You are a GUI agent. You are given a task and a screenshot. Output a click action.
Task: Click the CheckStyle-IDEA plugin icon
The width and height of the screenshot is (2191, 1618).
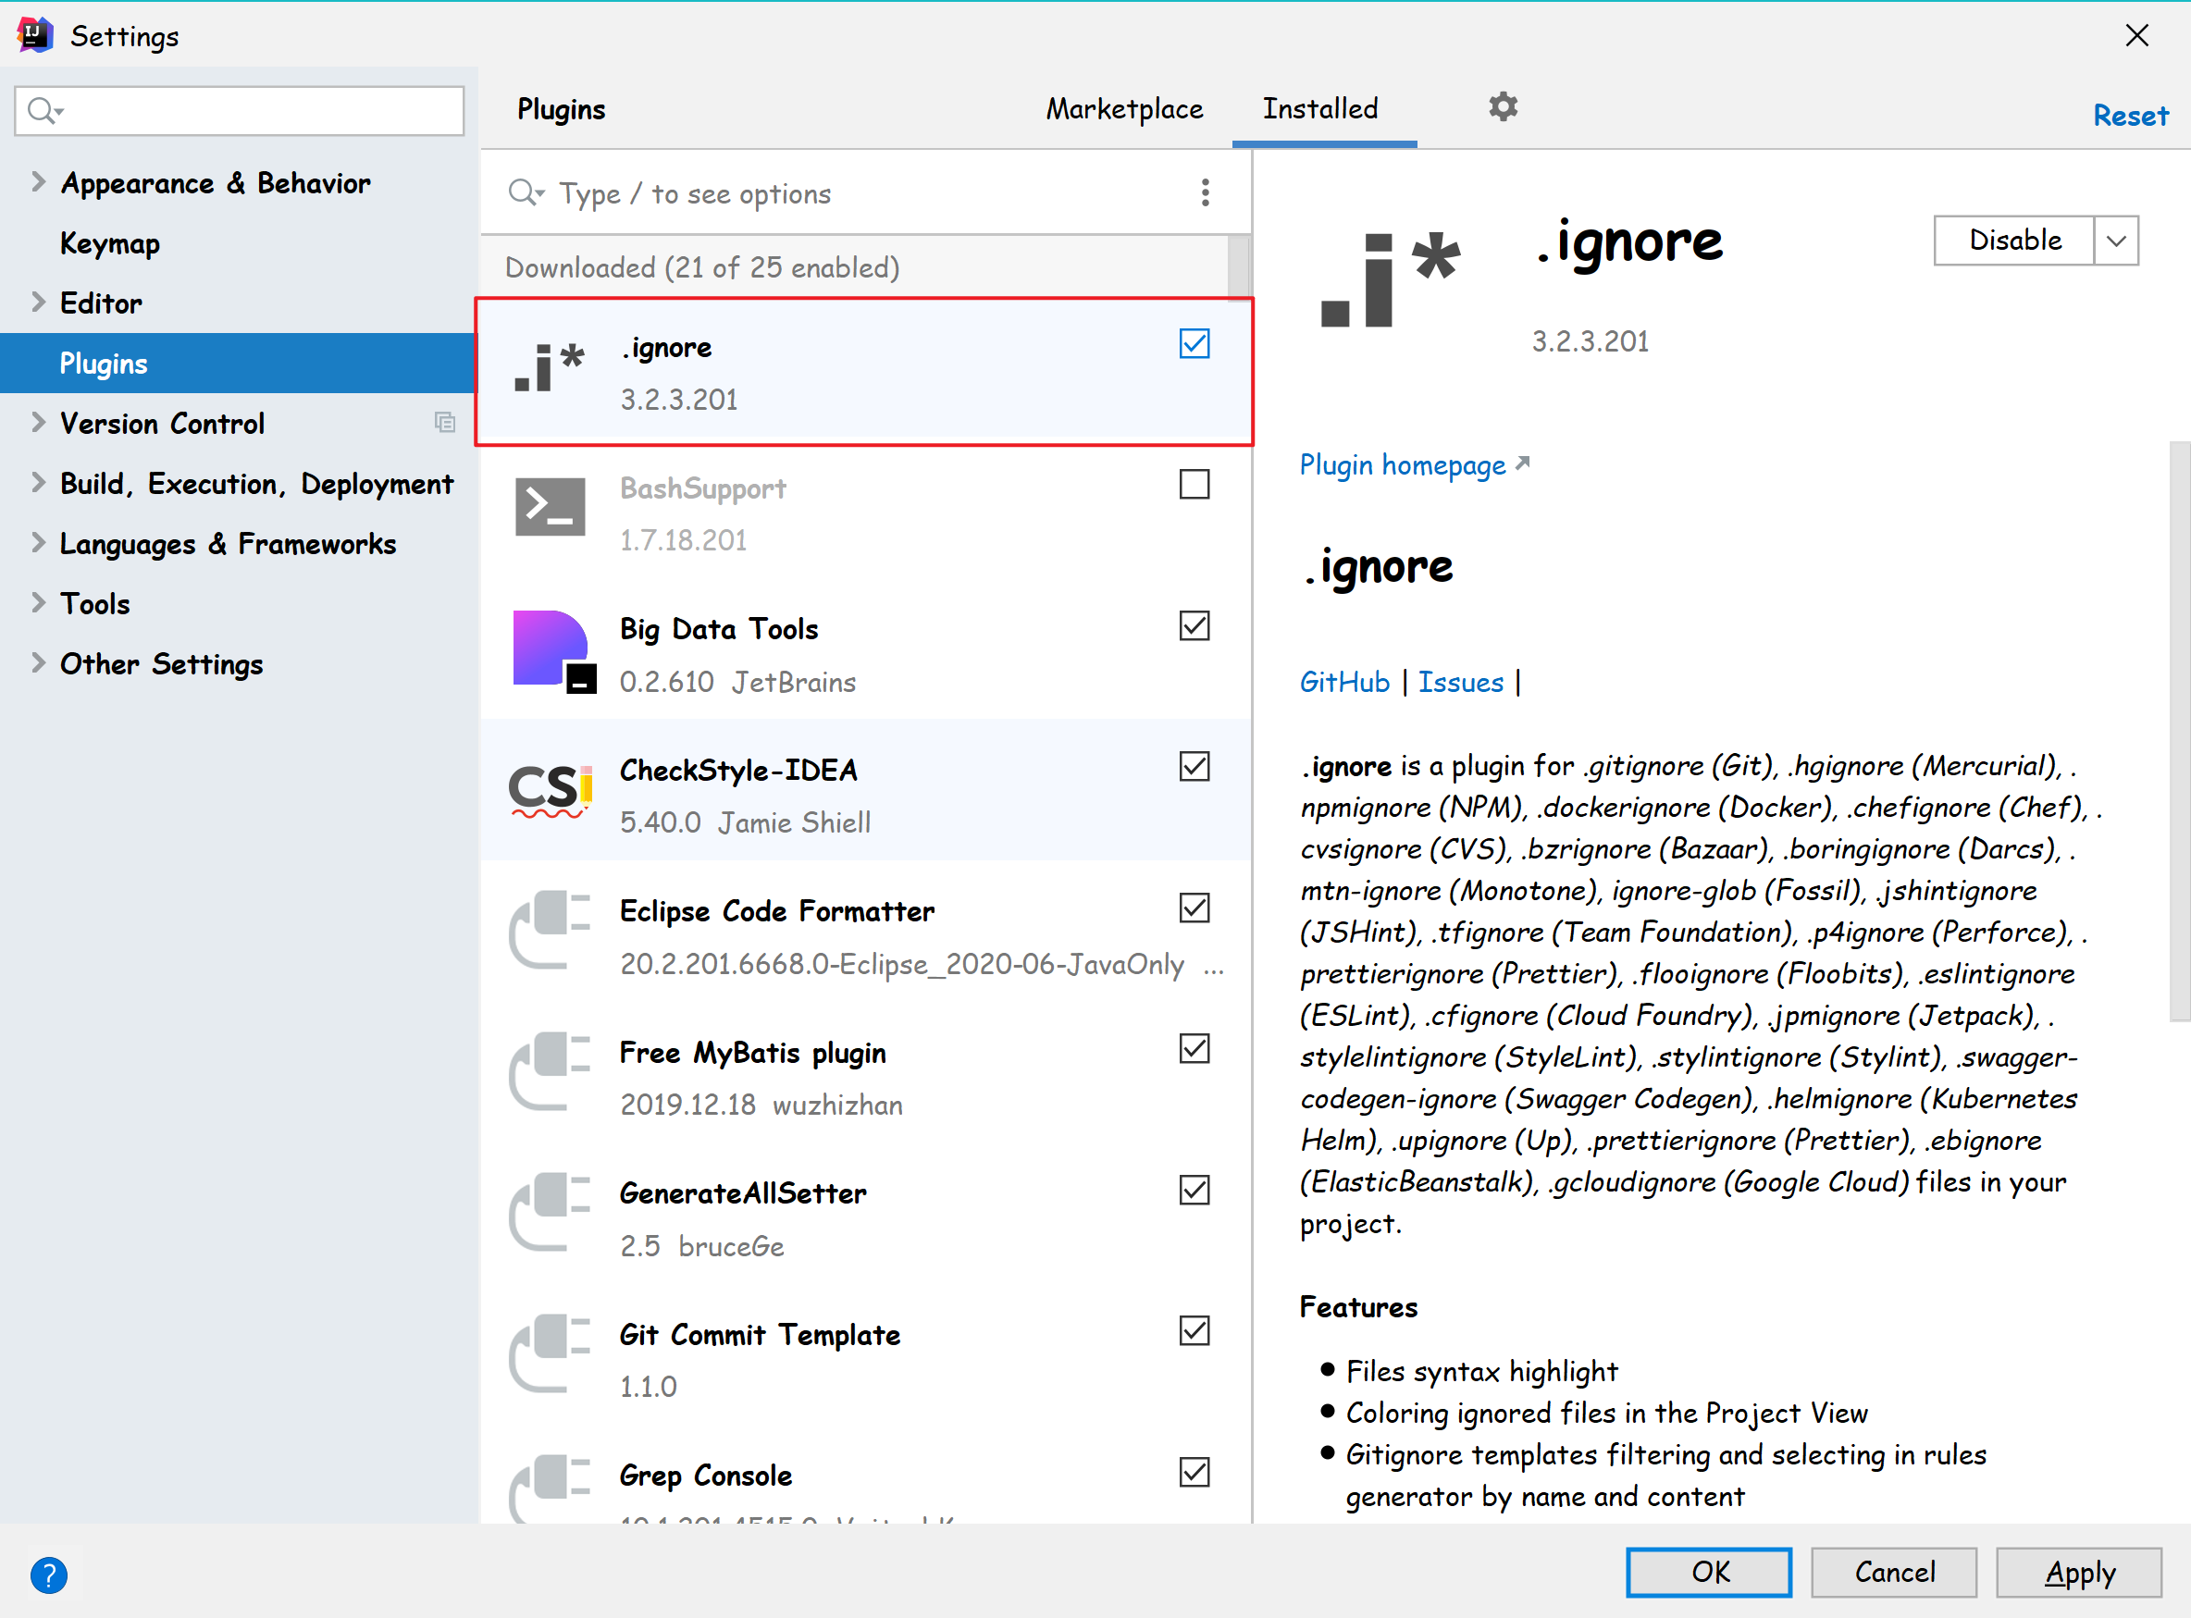(x=551, y=790)
